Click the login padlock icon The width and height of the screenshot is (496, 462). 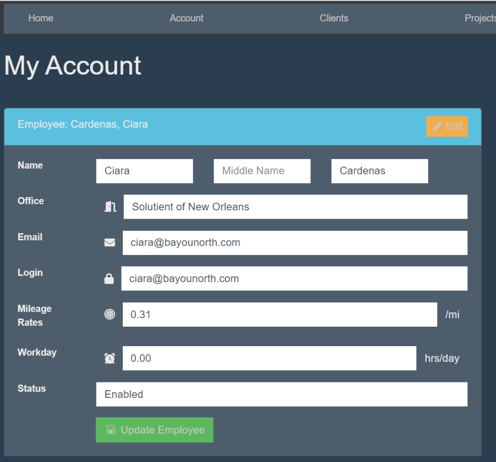109,279
